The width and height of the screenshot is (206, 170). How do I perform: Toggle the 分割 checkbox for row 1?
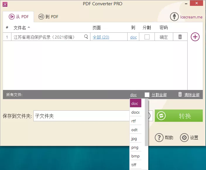[x=147, y=37]
